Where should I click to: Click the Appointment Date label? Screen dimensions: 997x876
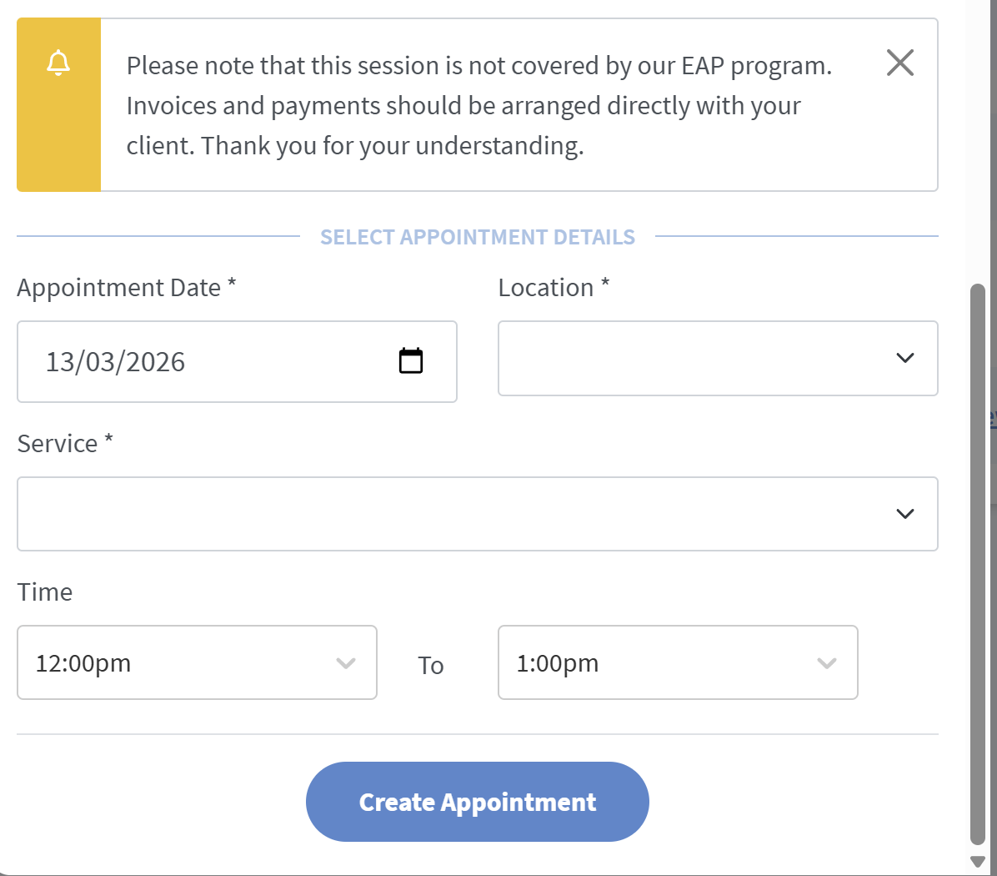pos(119,288)
